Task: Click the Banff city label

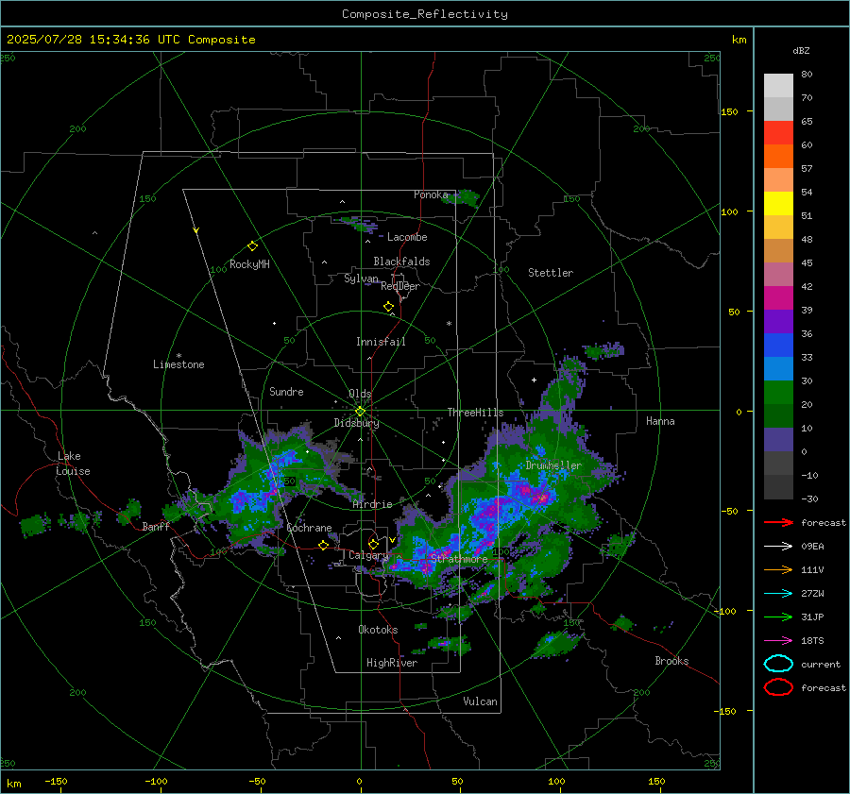Action: pyautogui.click(x=156, y=527)
